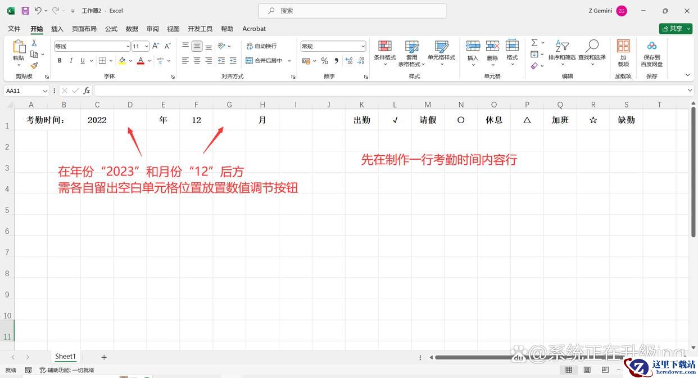The width and height of the screenshot is (698, 378).
Task: Open the font name dropdown
Action: pos(128,46)
